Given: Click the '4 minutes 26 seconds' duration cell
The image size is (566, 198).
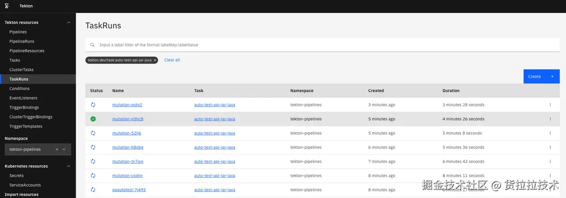Looking at the screenshot, I should point(463,119).
